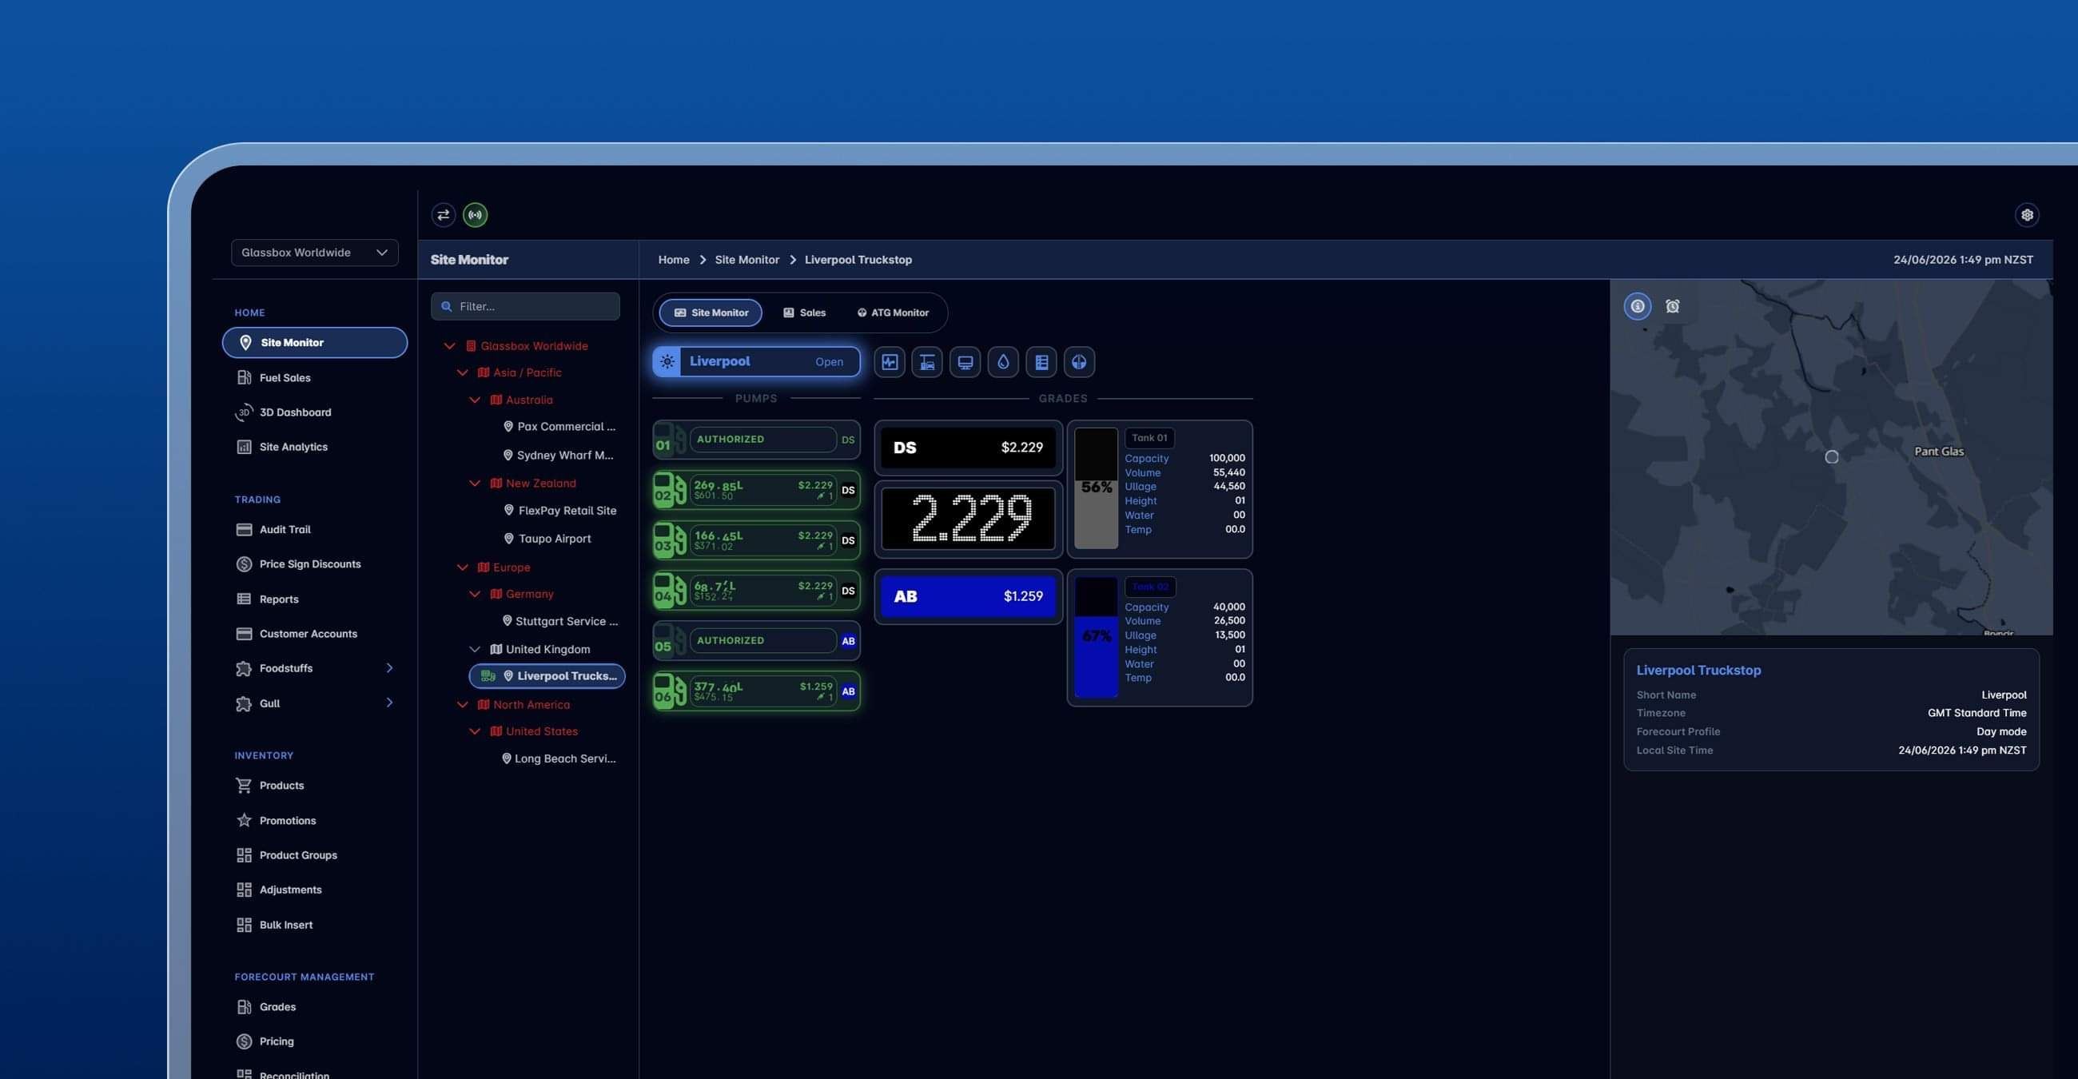Select FlexPay Retail Site in tree
Image resolution: width=2078 pixels, height=1079 pixels.
pos(559,511)
